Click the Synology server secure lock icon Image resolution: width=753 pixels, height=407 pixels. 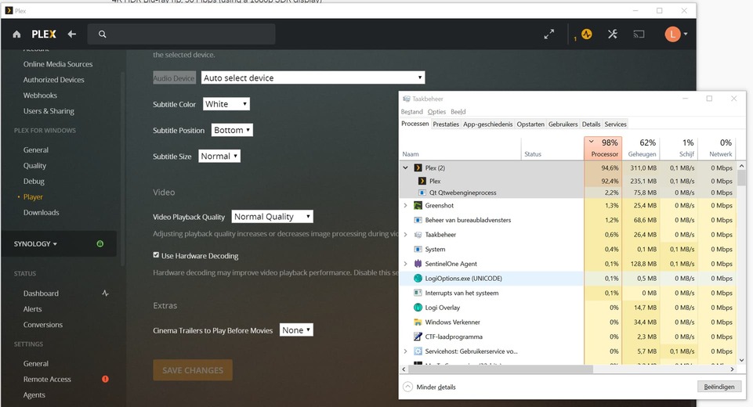pyautogui.click(x=100, y=244)
